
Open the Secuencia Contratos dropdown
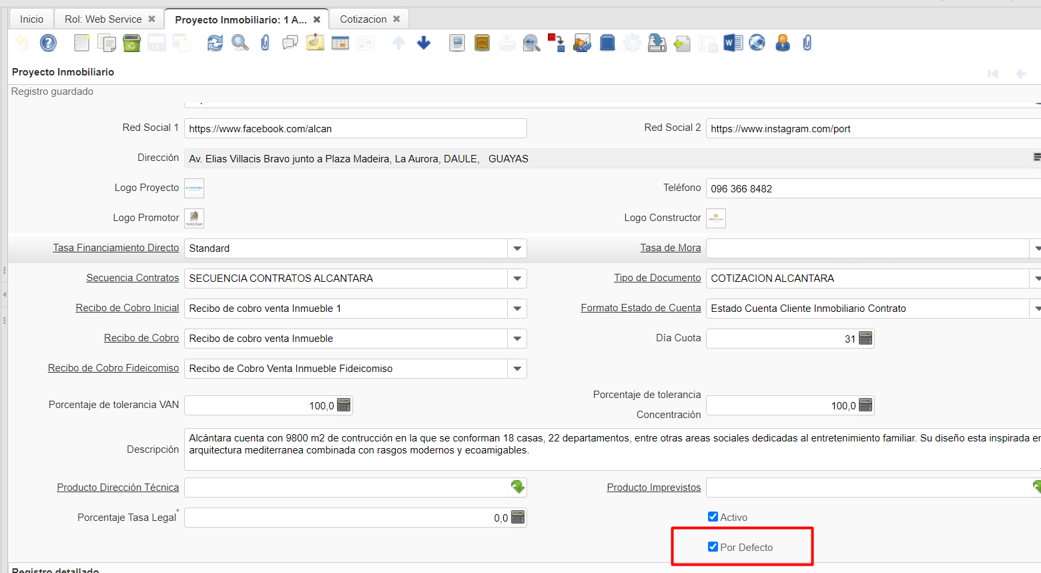517,278
